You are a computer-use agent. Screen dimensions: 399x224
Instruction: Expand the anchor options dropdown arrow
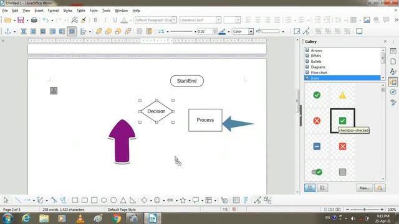[x=14, y=32]
